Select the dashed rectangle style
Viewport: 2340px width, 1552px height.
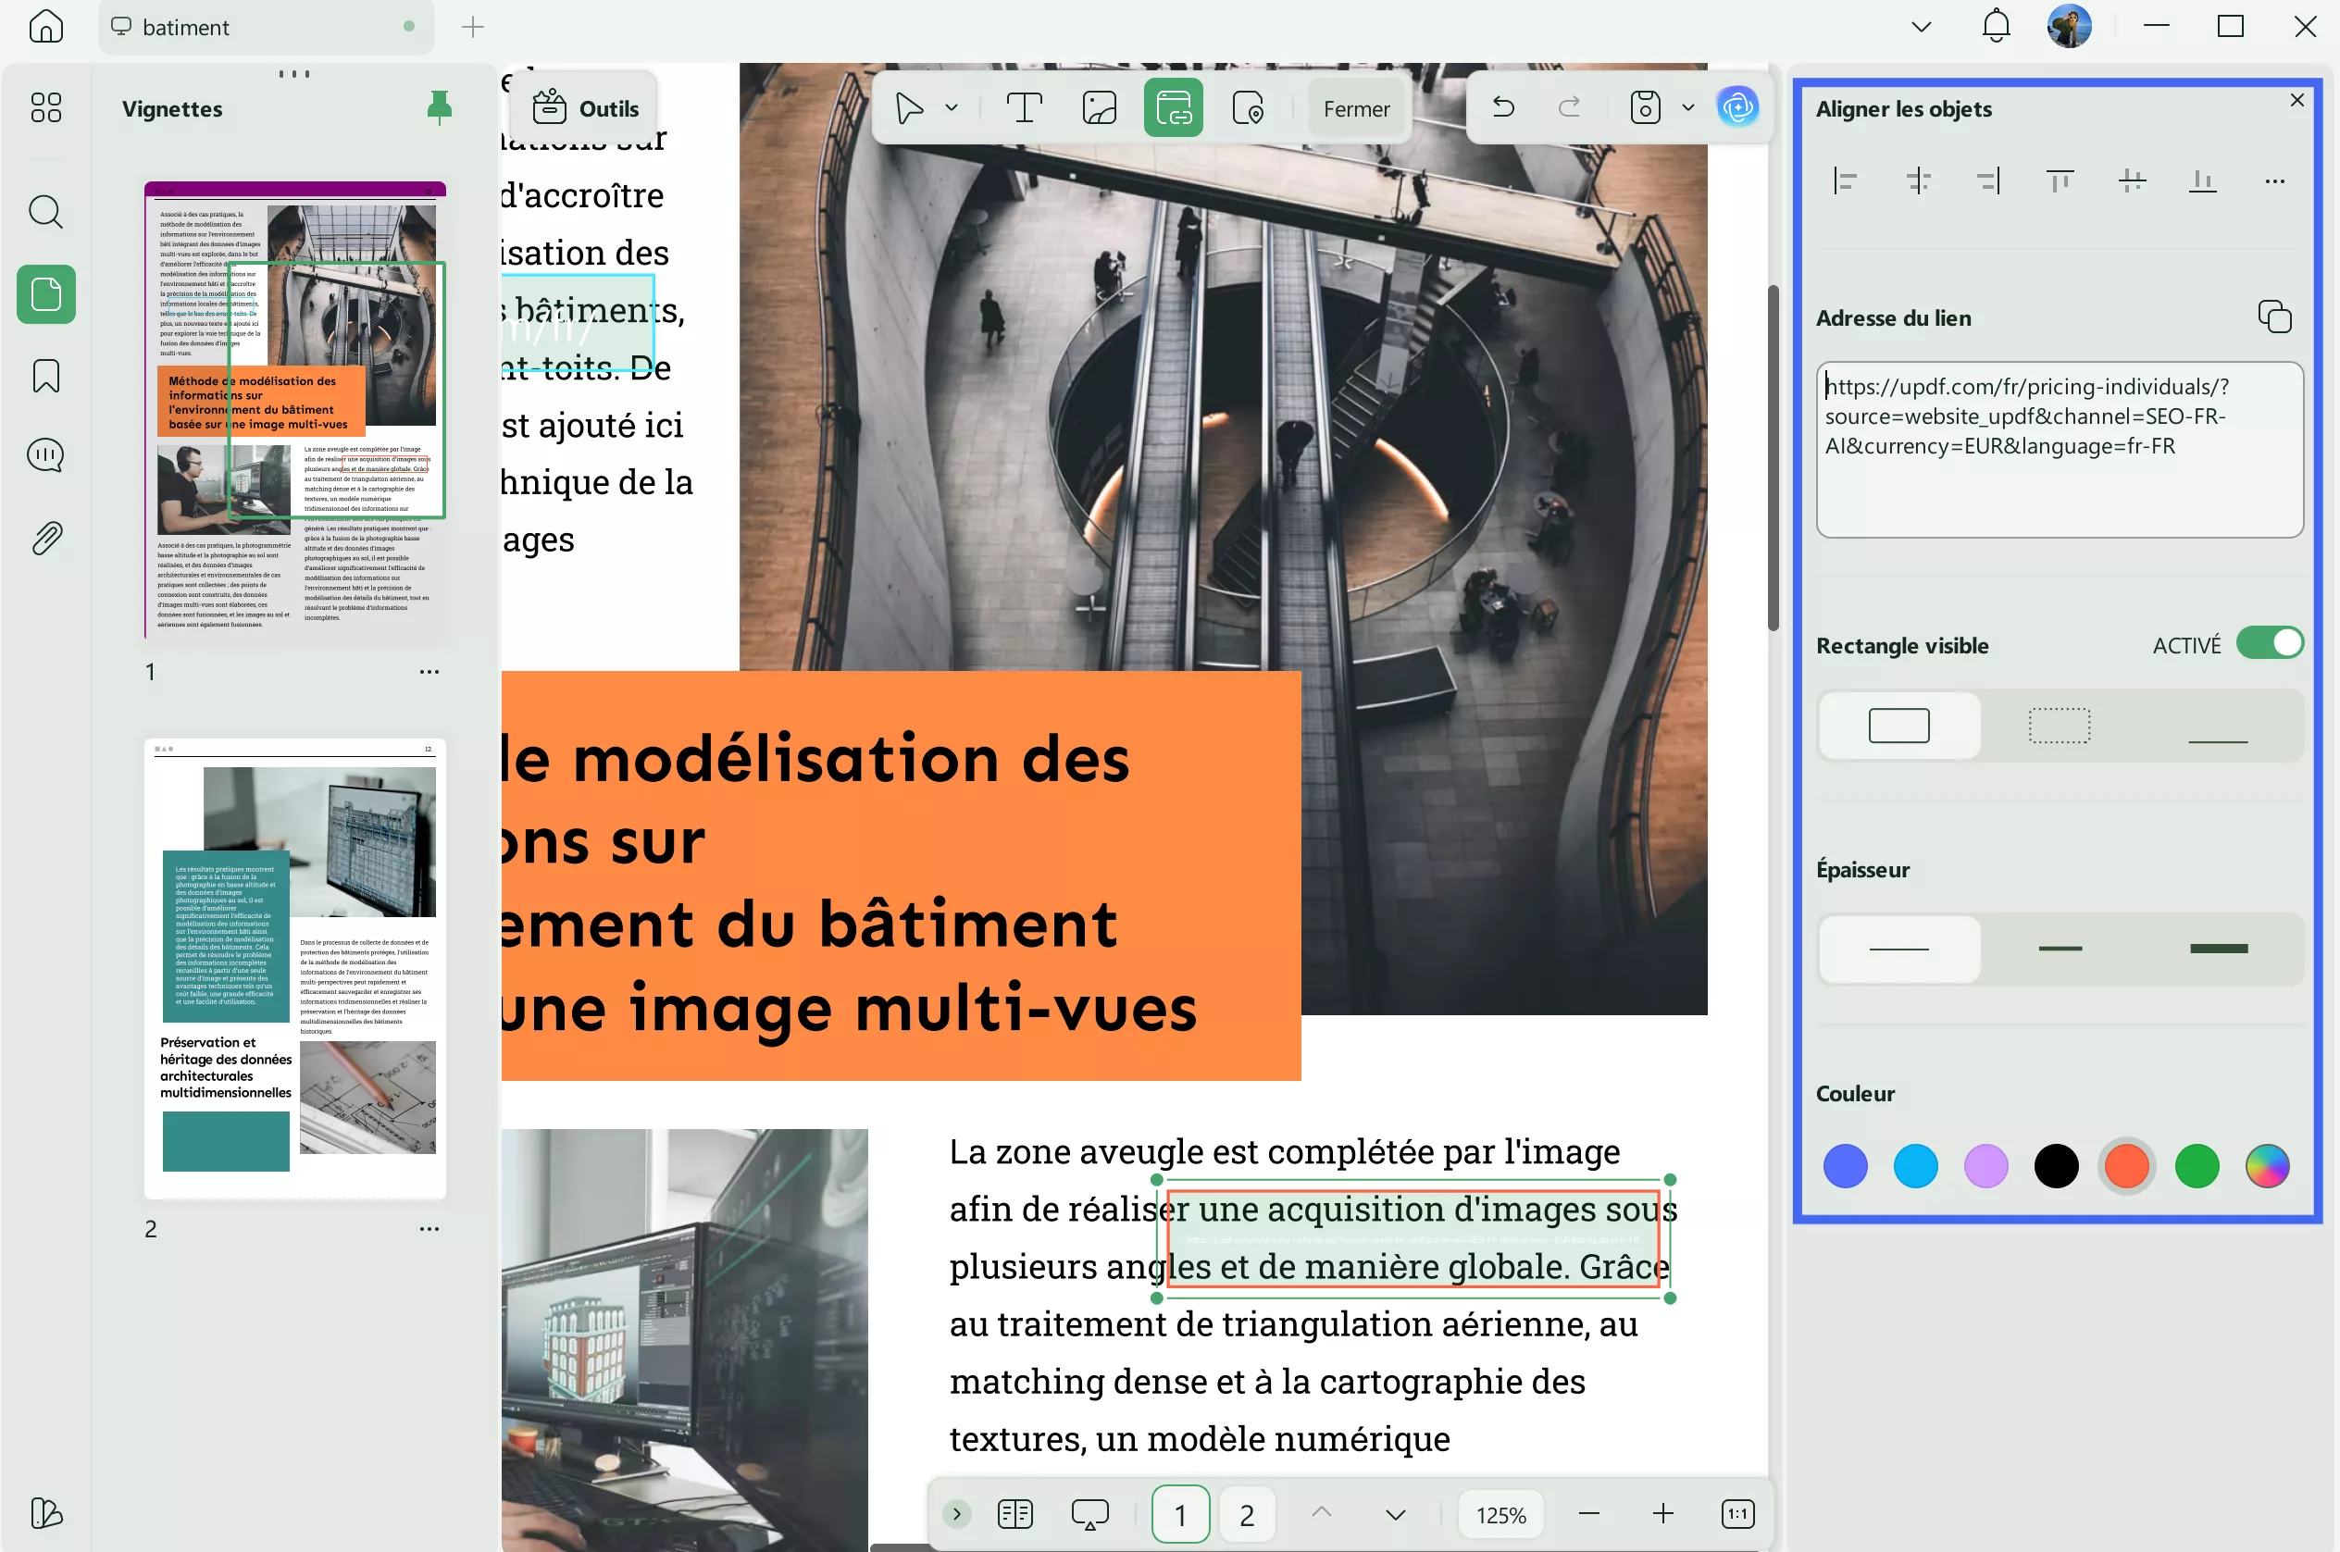coord(2058,726)
